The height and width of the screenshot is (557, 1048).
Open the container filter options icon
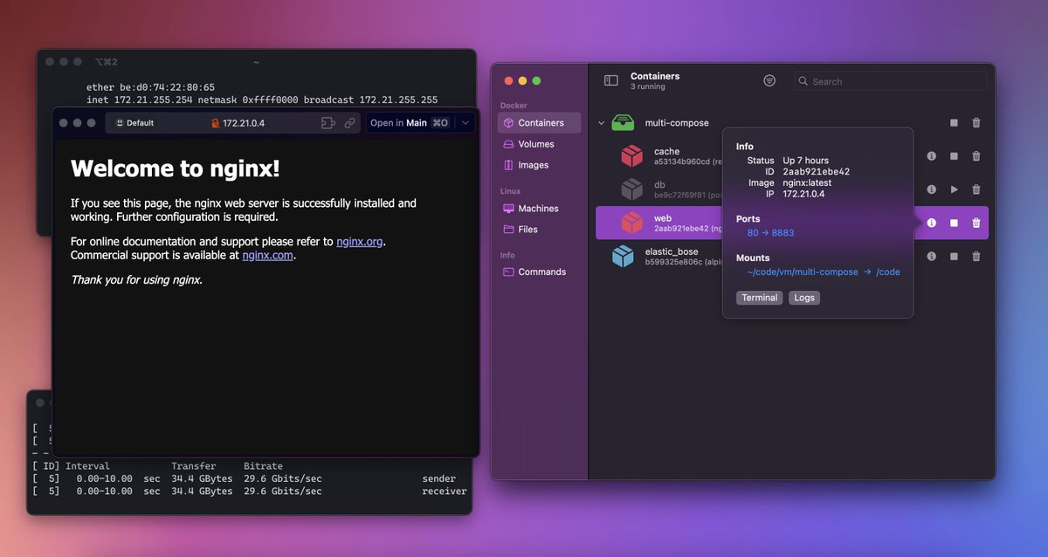[x=769, y=80]
